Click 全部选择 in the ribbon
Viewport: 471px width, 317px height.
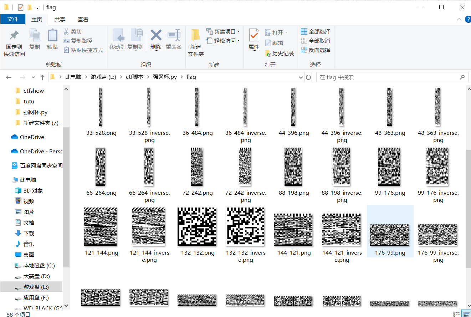point(316,31)
